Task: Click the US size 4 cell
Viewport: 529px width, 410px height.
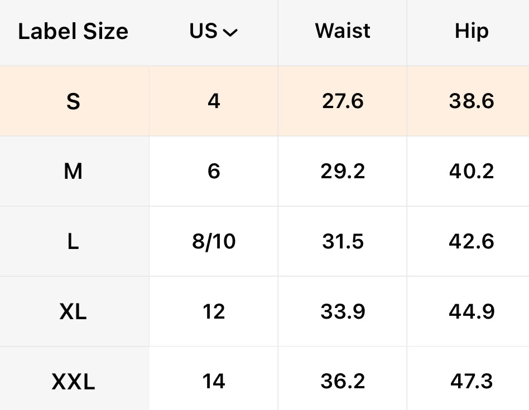Action: pyautogui.click(x=214, y=101)
